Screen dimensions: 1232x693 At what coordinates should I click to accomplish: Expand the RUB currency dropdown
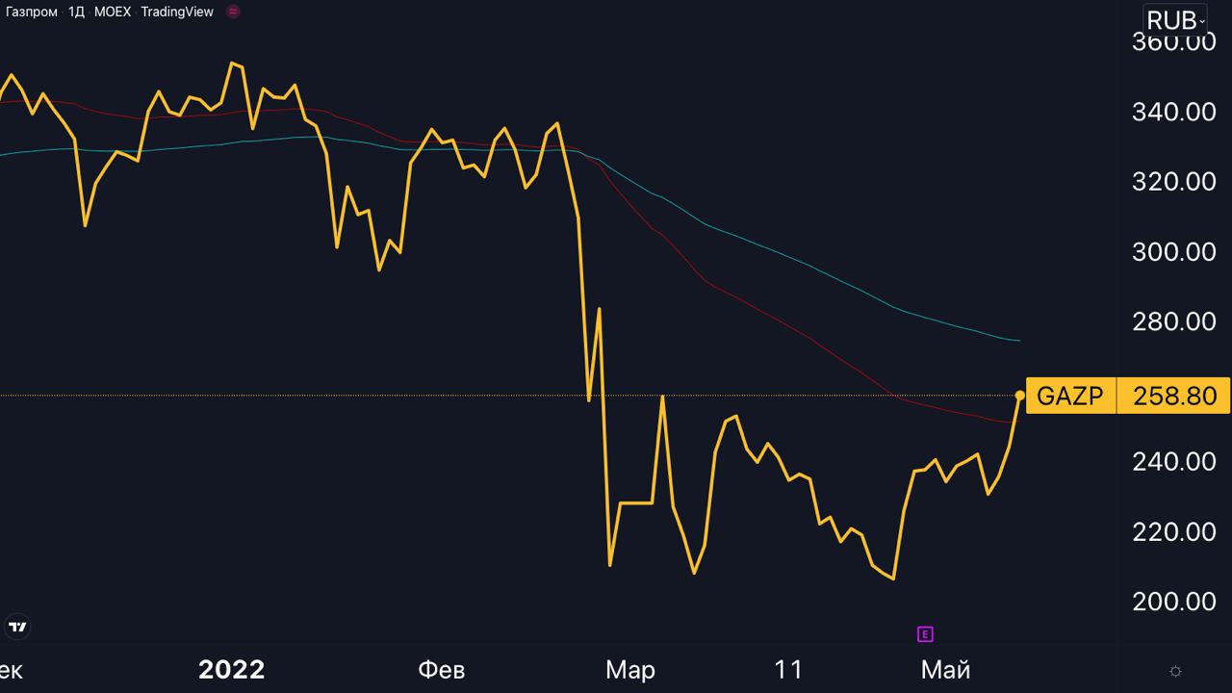click(1175, 20)
